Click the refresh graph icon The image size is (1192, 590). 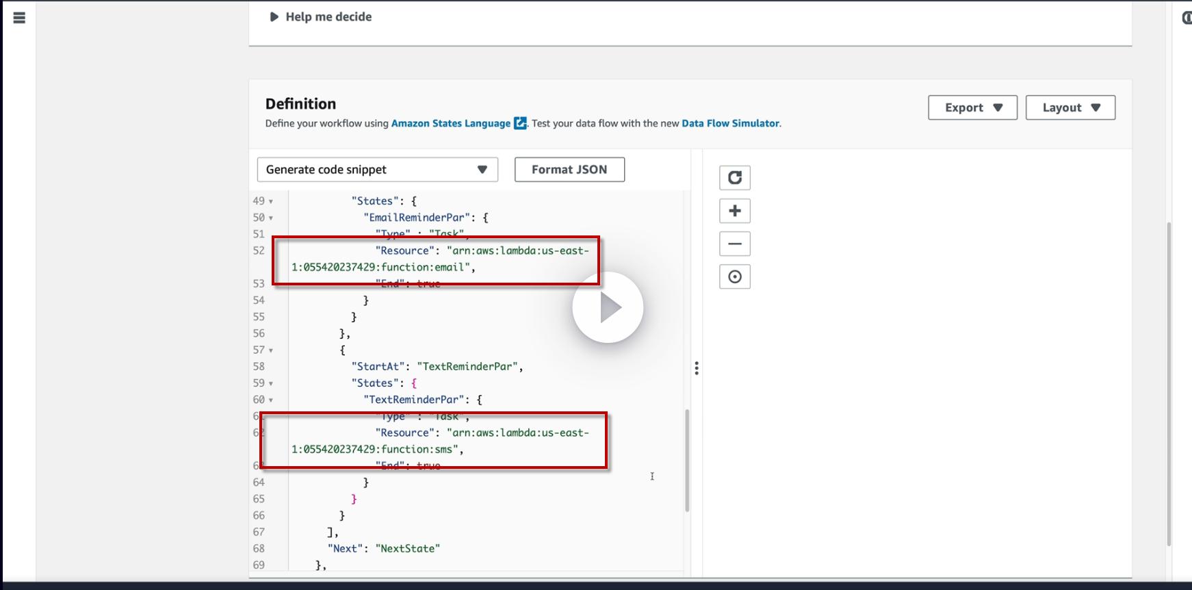[x=734, y=178]
